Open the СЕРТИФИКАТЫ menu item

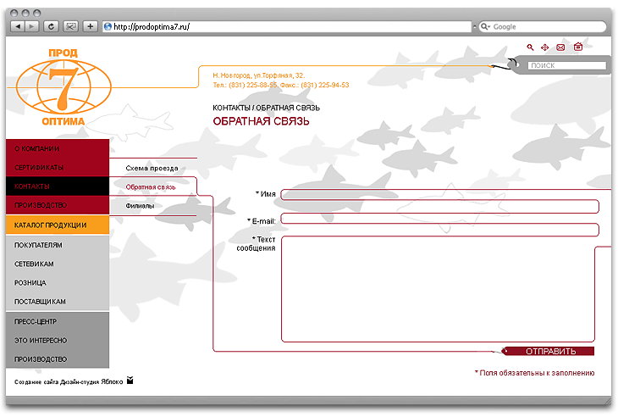tap(58, 168)
